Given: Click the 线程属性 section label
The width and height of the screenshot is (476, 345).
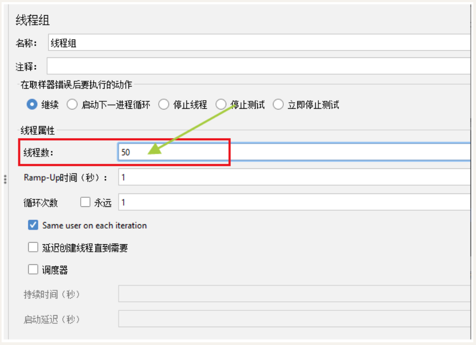Looking at the screenshot, I should (x=38, y=131).
